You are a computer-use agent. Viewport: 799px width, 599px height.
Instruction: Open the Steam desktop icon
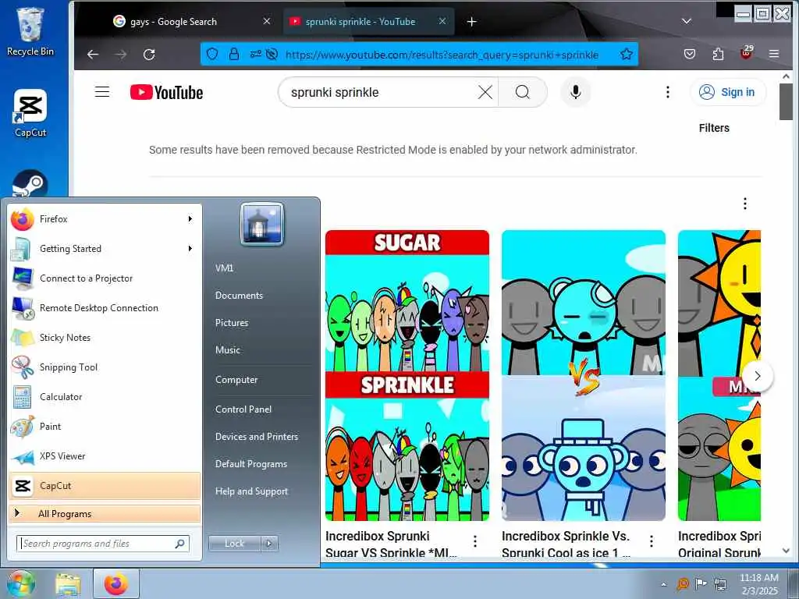[30, 184]
